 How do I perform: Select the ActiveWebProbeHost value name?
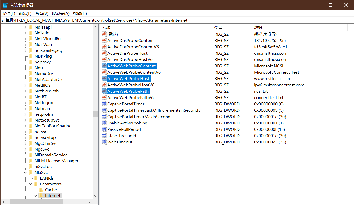[128, 78]
